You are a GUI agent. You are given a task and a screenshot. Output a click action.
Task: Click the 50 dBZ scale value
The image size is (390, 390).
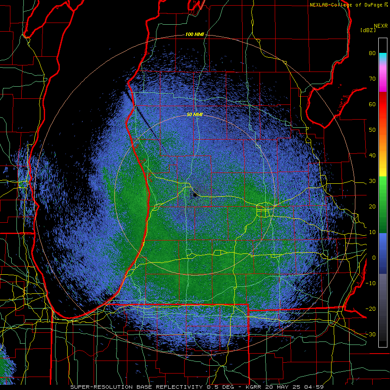click(372, 130)
